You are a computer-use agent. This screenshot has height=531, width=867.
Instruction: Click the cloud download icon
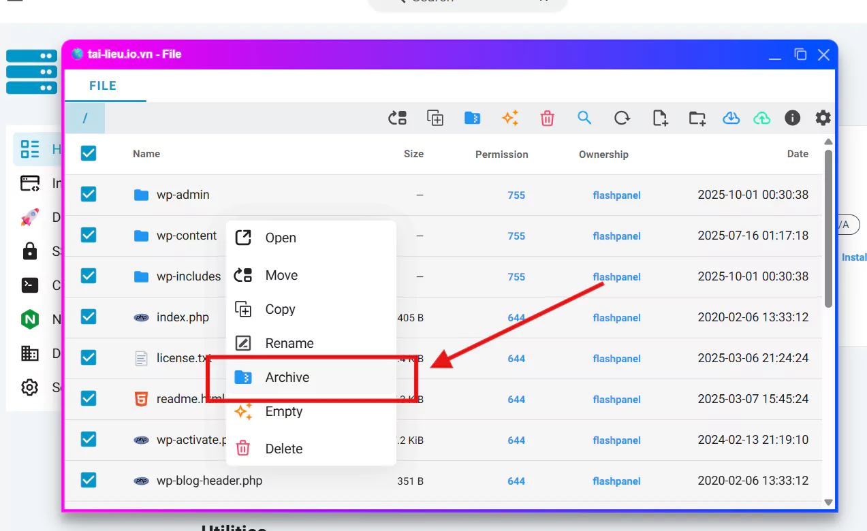coord(731,118)
